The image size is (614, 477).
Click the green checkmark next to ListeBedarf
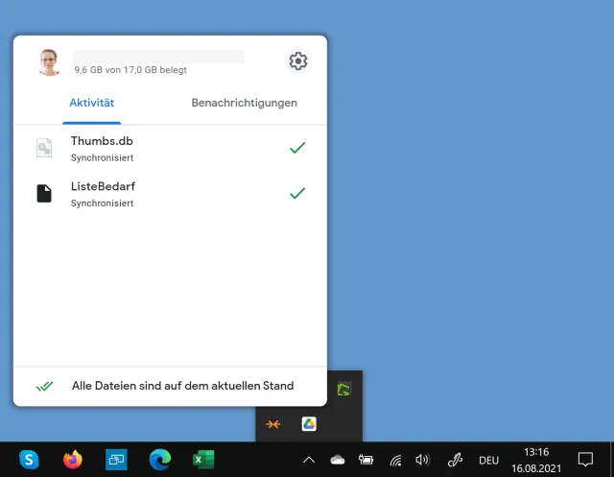pyautogui.click(x=297, y=193)
